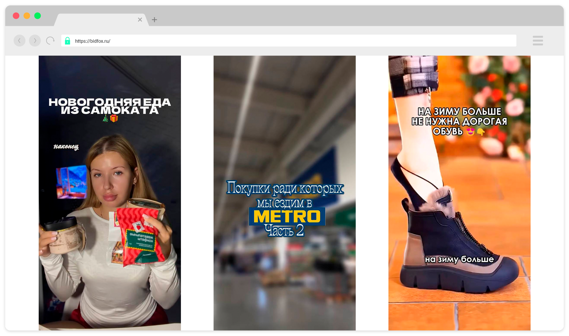Screen dimensions: 569x336
Task: Click the yellow minimize window dot
Action: click(x=27, y=16)
